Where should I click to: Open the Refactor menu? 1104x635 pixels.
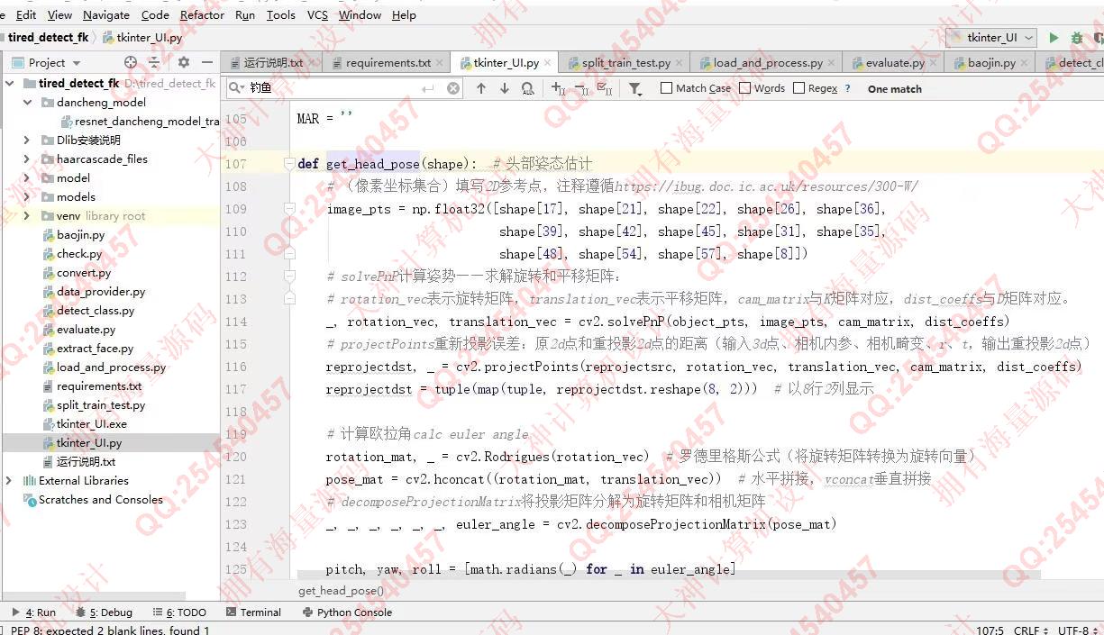click(x=202, y=14)
